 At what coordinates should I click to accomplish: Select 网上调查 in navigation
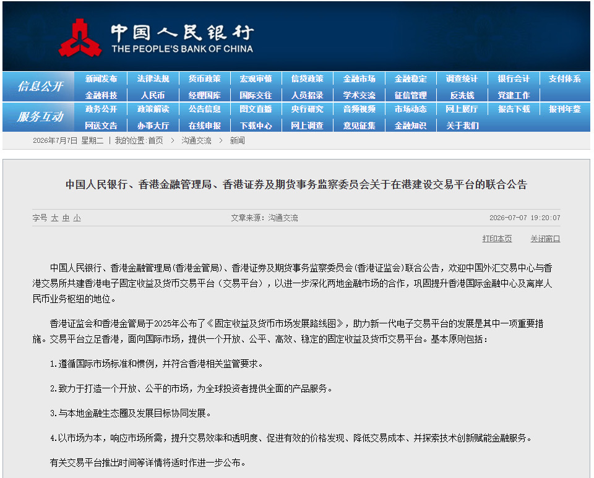[x=308, y=126]
